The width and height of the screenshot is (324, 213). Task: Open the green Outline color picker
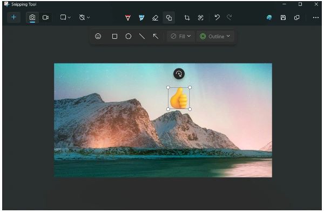point(215,36)
